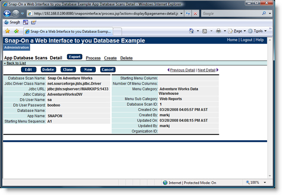This screenshot has height=195, width=282.
Task: Open the Previous Detail link
Action: point(182,70)
